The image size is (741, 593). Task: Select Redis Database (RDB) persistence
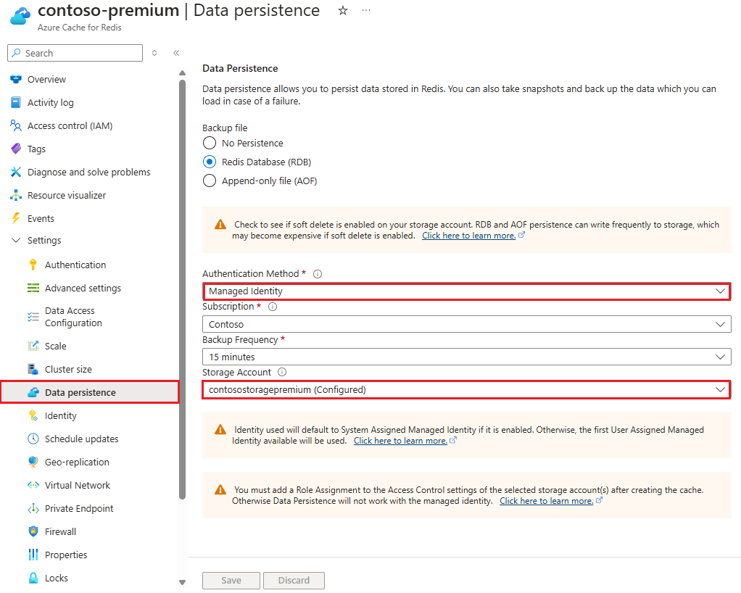point(210,162)
